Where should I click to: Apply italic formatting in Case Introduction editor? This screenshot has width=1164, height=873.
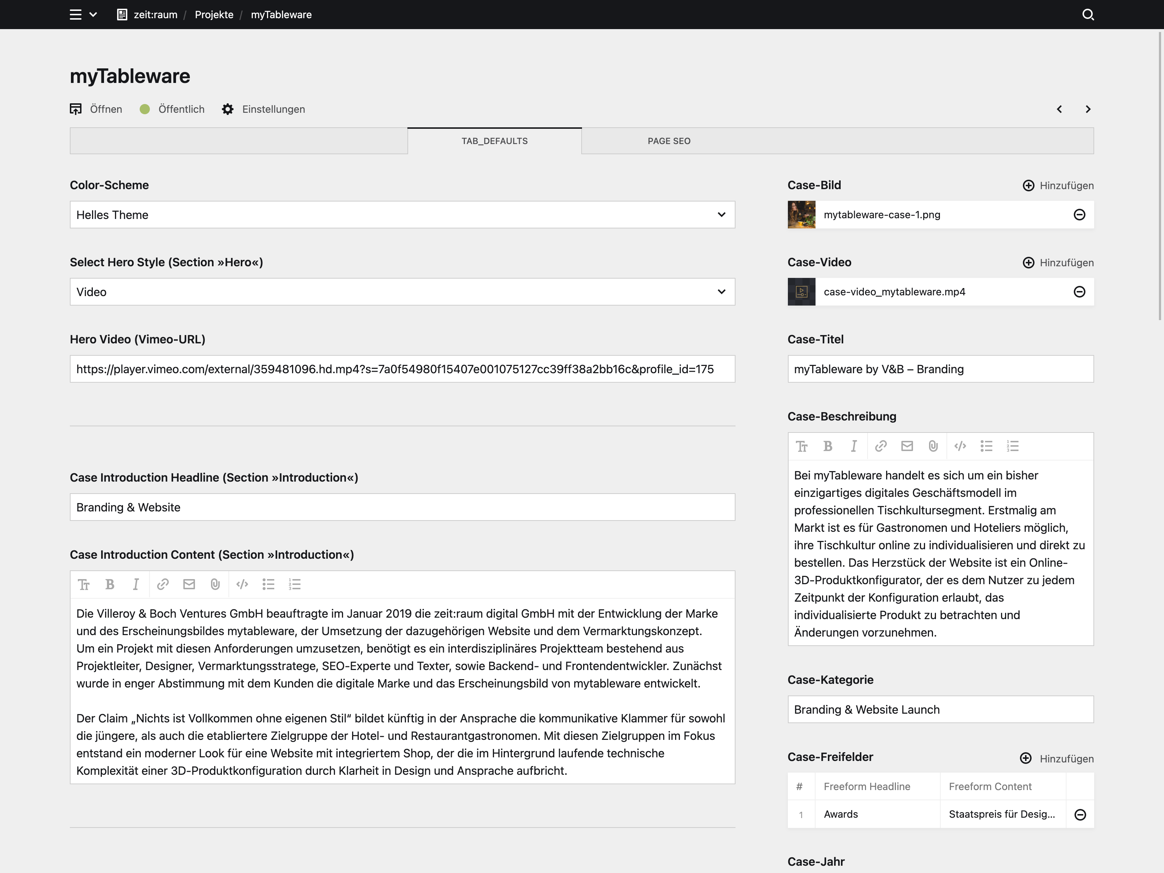click(x=136, y=584)
